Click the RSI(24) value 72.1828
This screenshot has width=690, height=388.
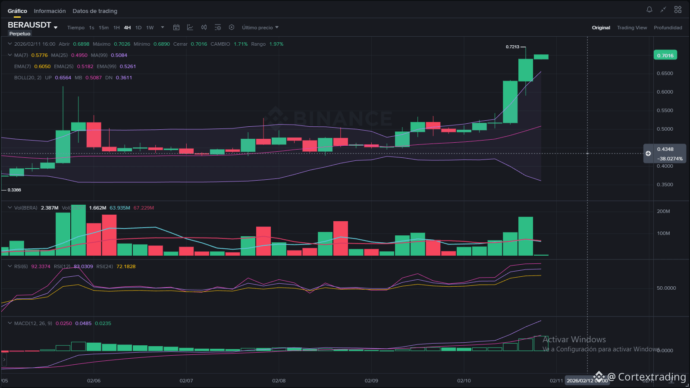126,266
